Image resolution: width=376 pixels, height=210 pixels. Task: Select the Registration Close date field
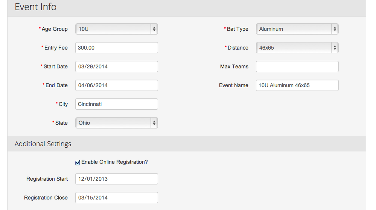pos(117,198)
